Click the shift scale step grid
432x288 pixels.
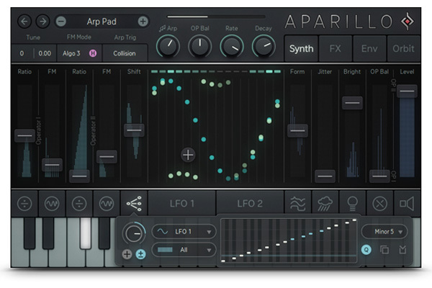289,240
